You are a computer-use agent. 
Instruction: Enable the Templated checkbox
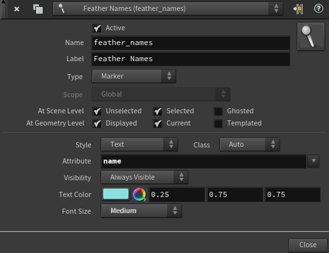point(218,124)
